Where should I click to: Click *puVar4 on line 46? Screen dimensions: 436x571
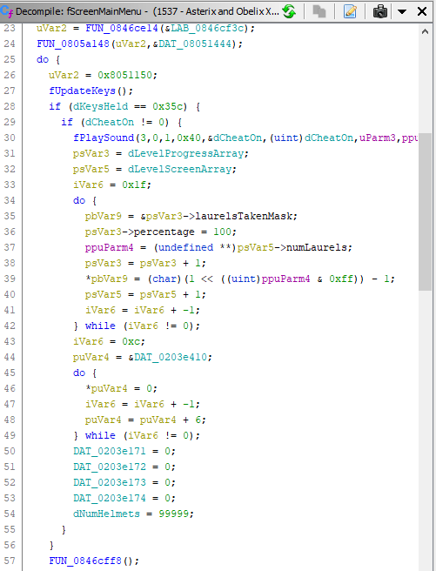point(106,388)
